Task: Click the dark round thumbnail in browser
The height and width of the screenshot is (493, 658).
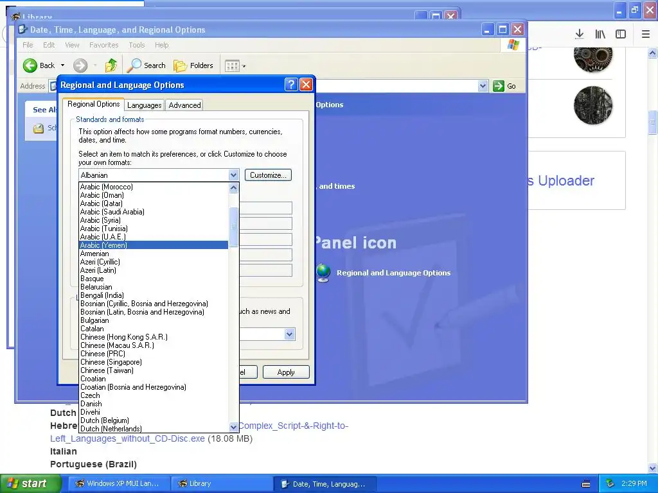Action: [x=593, y=105]
